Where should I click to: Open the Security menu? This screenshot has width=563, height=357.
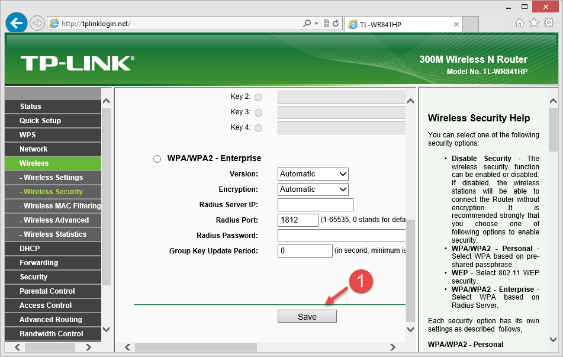53,277
